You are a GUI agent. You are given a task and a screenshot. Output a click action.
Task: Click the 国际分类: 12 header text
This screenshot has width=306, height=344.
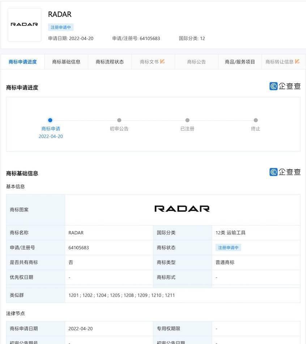pos(192,38)
